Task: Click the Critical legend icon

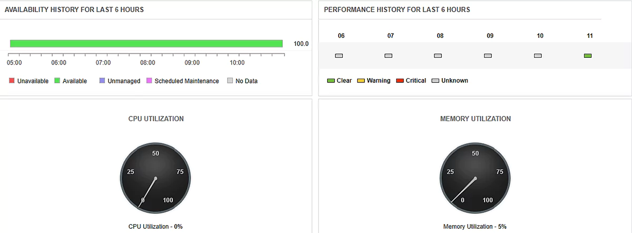Action: point(400,81)
